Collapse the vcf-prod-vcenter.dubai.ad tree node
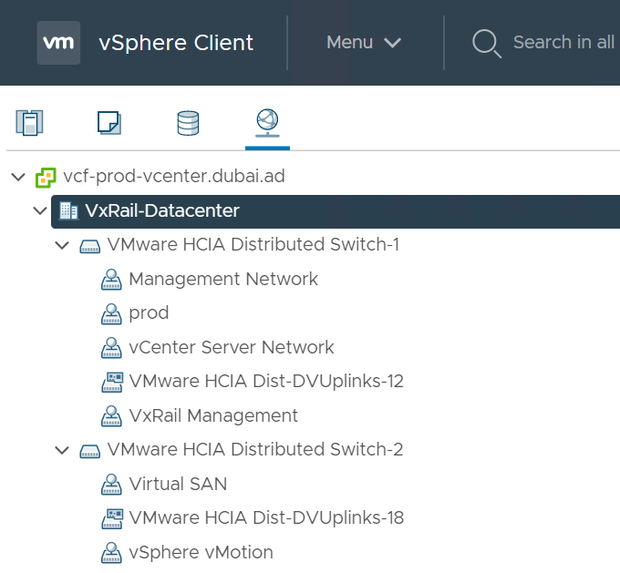 18,177
